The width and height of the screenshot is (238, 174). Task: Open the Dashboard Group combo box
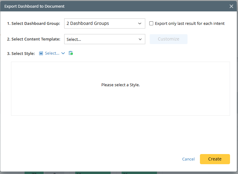point(101,23)
